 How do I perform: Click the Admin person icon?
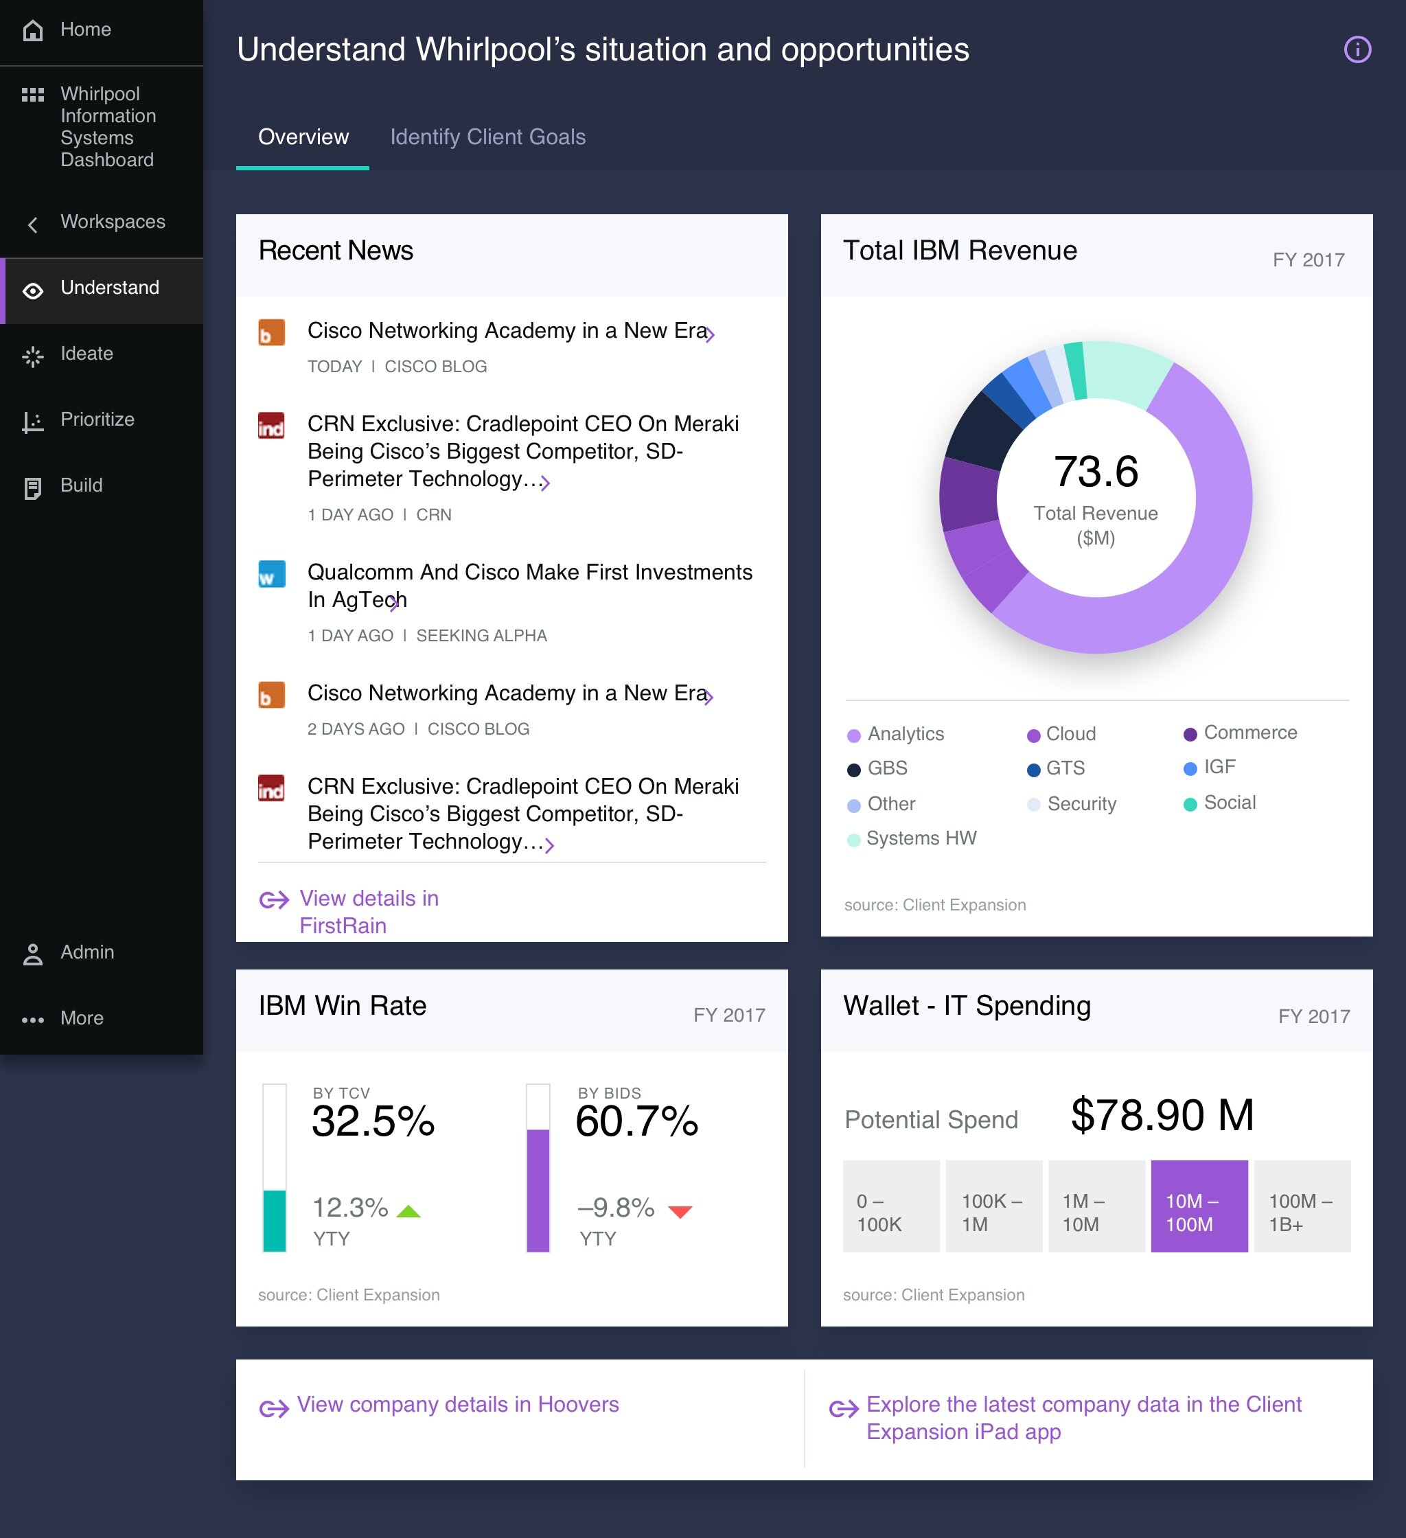33,954
